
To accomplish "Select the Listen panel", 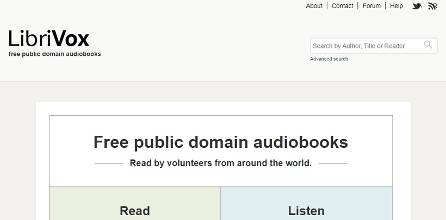I will (x=306, y=203).
